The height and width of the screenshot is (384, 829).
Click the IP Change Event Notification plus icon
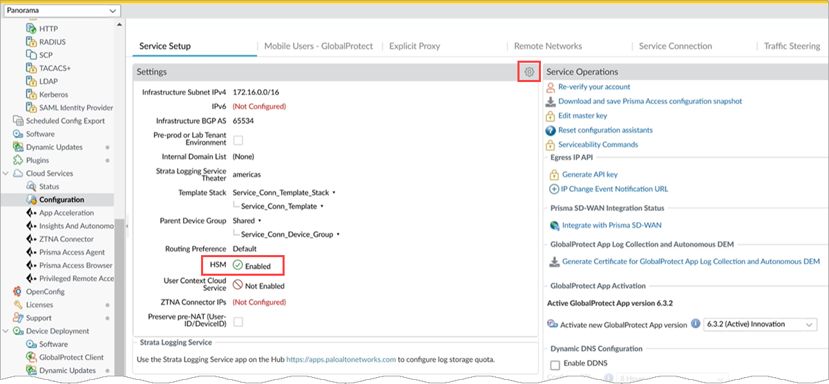[554, 189]
